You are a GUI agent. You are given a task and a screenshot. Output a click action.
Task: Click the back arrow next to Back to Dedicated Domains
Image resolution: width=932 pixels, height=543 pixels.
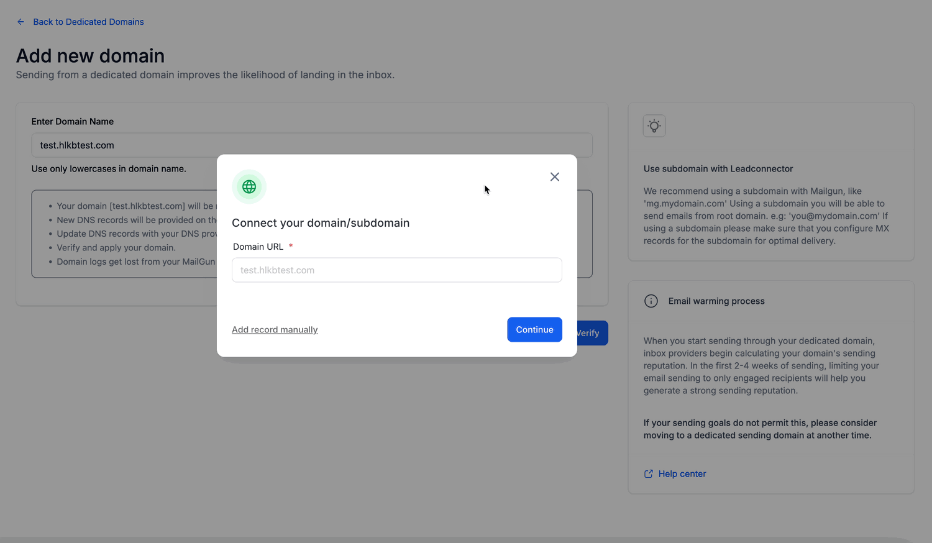click(21, 21)
